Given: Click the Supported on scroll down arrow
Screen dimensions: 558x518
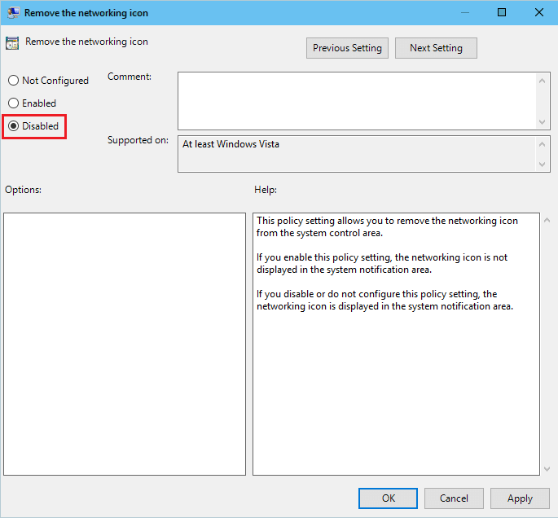Looking at the screenshot, I should tap(543, 165).
